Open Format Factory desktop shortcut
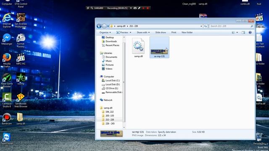The height and width of the screenshot is (151, 269). click(21, 41)
